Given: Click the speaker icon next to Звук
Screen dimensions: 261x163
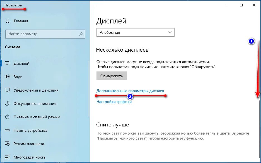Looking at the screenshot, I should pyautogui.click(x=7, y=77).
